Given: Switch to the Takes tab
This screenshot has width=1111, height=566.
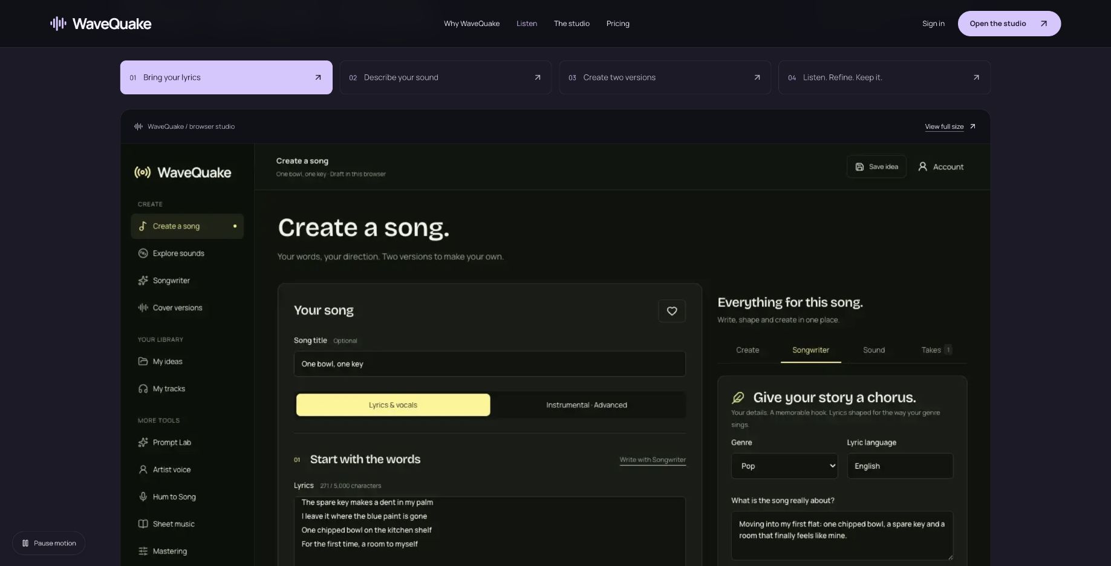Looking at the screenshot, I should click(x=936, y=350).
